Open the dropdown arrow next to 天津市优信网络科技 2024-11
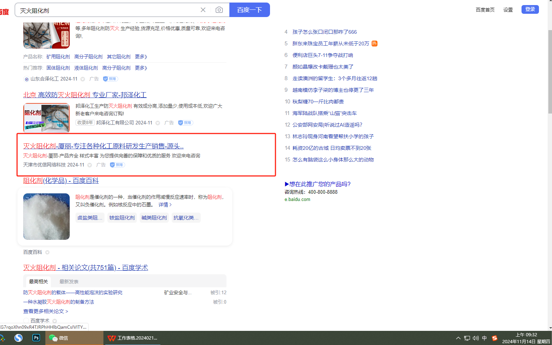The image size is (552, 345). 90,165
